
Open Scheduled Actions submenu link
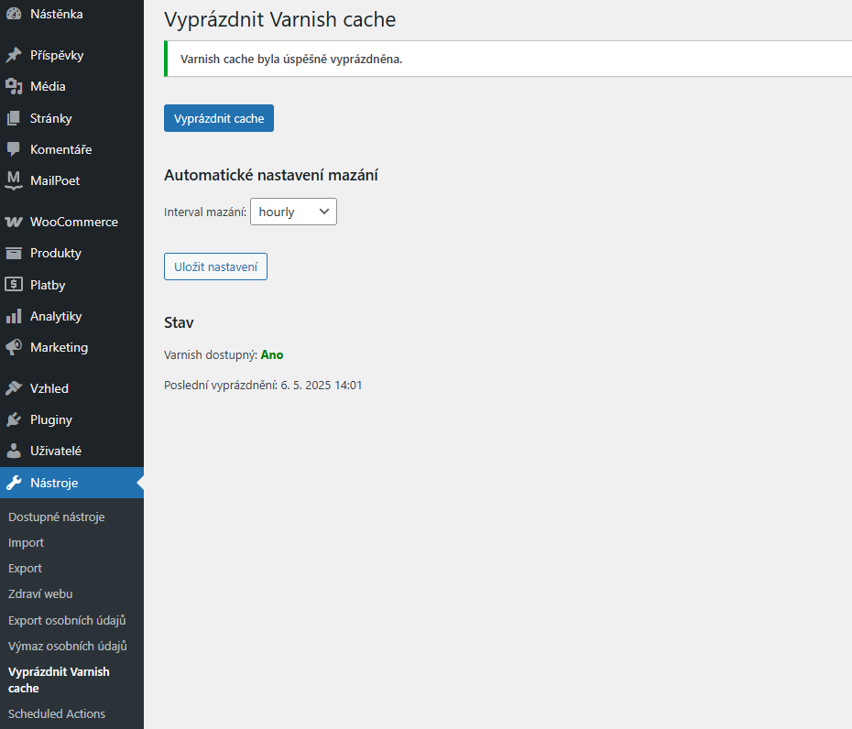[57, 713]
